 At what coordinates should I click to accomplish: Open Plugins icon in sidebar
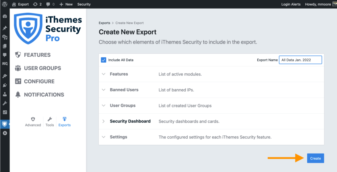tap(5, 85)
